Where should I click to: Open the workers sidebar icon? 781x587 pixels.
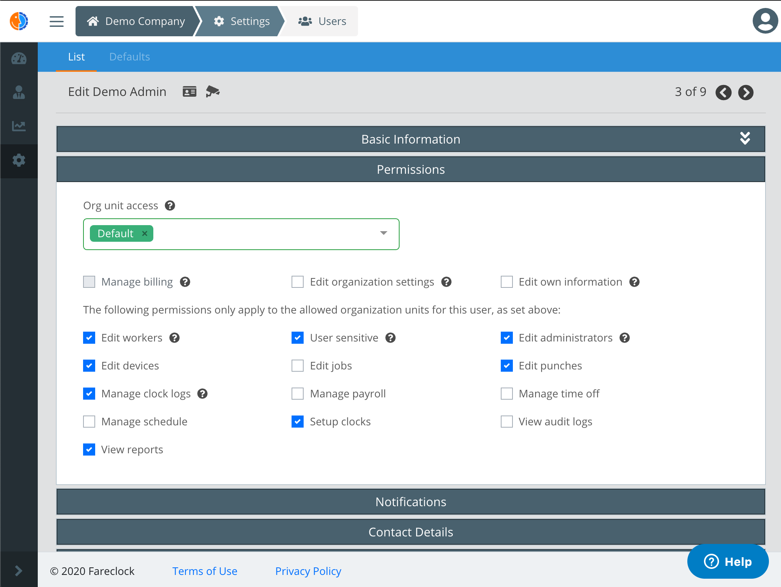19,92
